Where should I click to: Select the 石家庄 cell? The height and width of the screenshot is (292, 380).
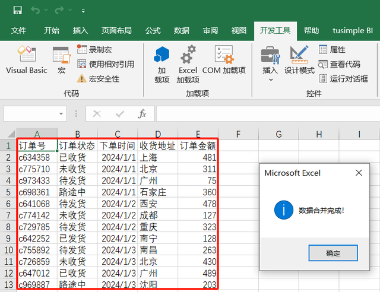(158, 192)
